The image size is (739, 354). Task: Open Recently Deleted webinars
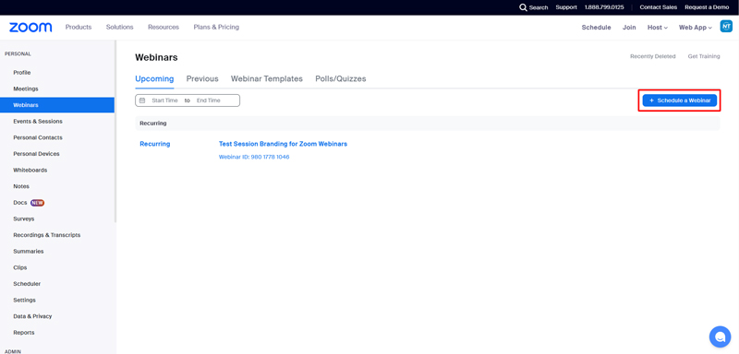(x=653, y=56)
